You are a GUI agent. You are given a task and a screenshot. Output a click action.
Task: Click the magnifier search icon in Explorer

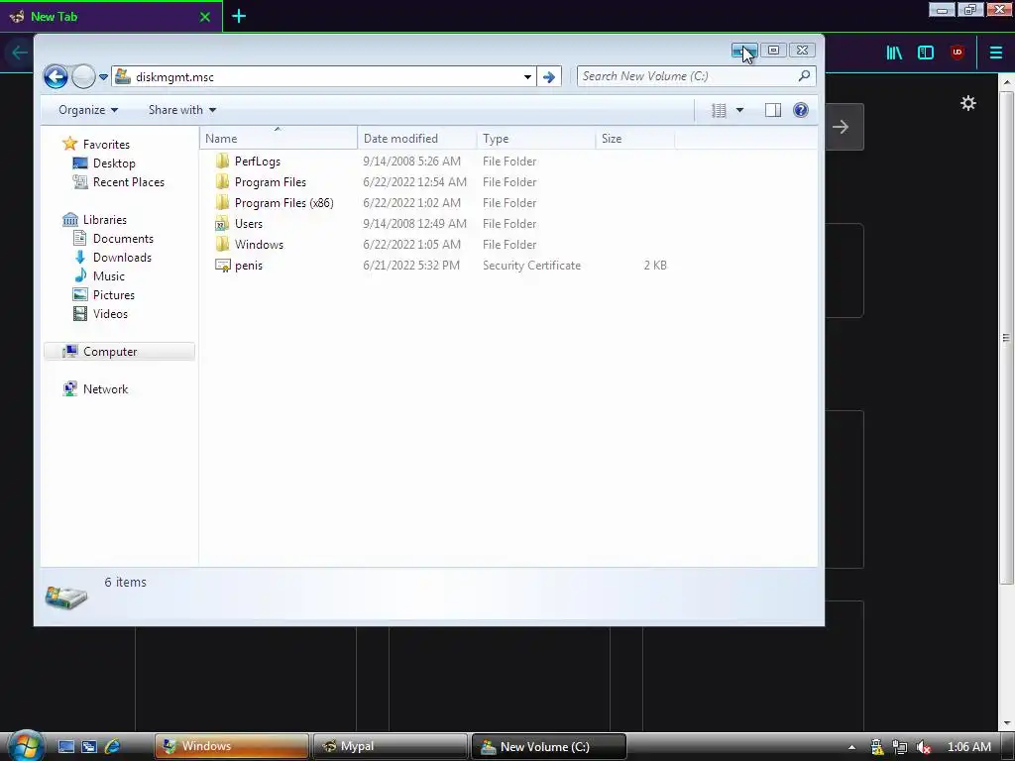(x=805, y=76)
